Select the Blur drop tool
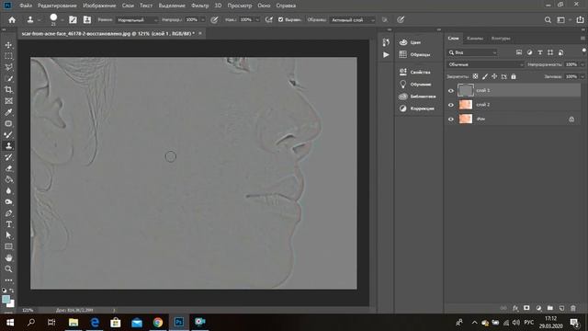The width and height of the screenshot is (588, 331). 8,190
